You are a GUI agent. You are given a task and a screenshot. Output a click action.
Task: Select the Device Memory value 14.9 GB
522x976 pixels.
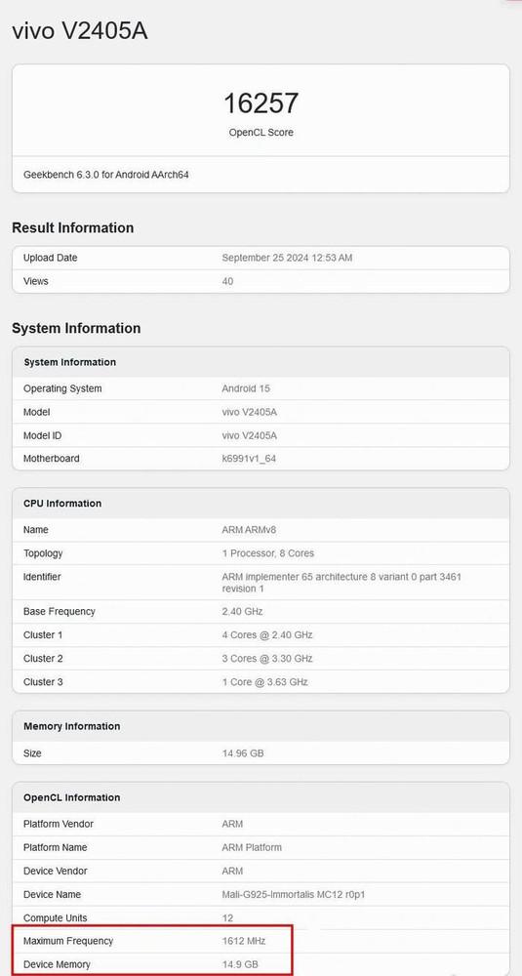[240, 965]
